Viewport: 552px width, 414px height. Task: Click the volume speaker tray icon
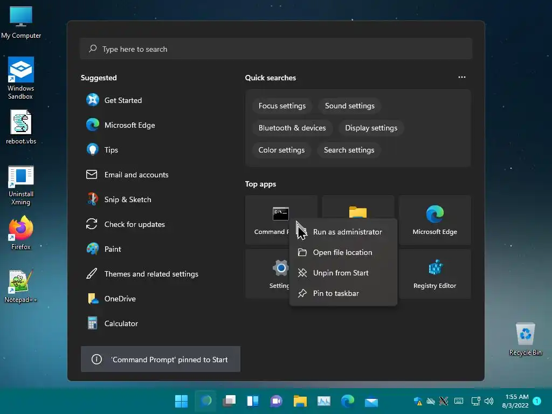point(489,401)
